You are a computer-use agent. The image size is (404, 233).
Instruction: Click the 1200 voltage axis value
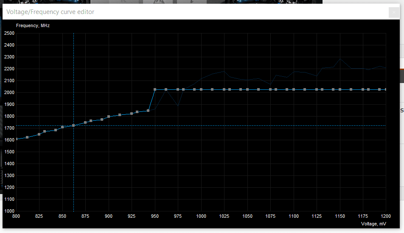[x=386, y=216]
